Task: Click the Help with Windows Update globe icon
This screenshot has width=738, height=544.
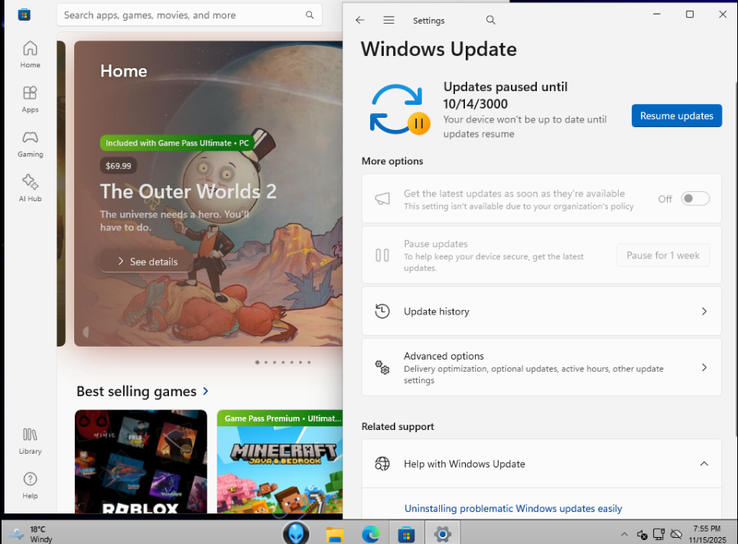Action: click(382, 464)
